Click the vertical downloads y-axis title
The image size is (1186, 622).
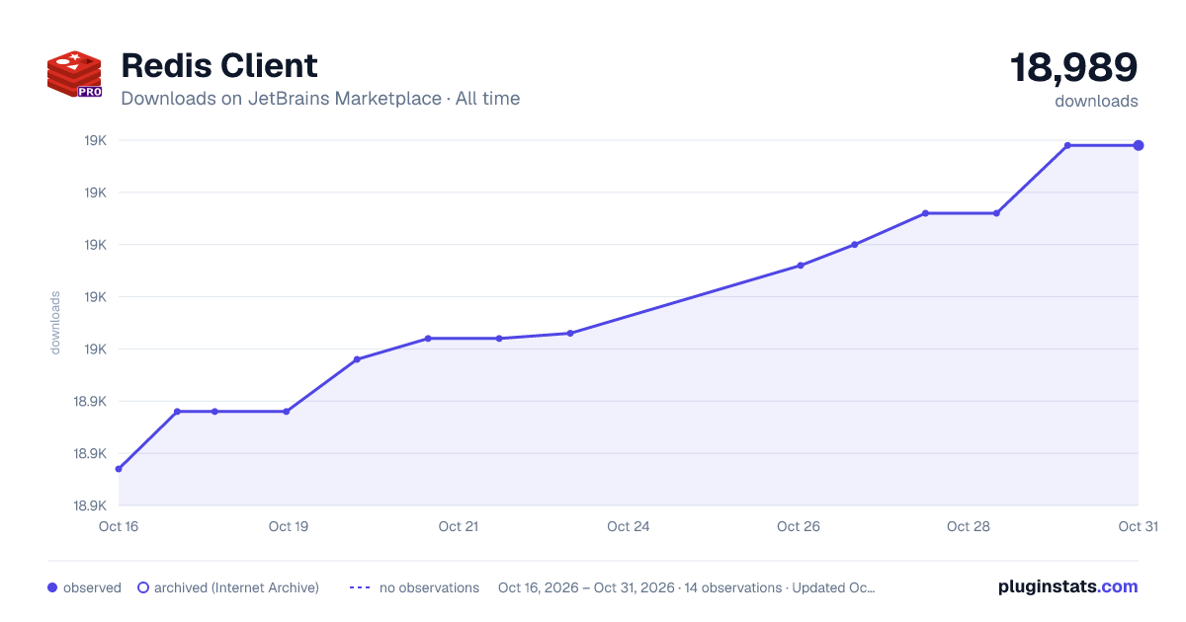[55, 323]
